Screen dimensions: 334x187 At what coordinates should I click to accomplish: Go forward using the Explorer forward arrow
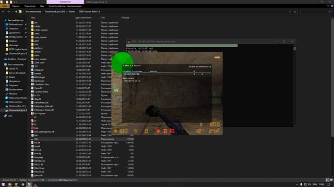[8, 11]
